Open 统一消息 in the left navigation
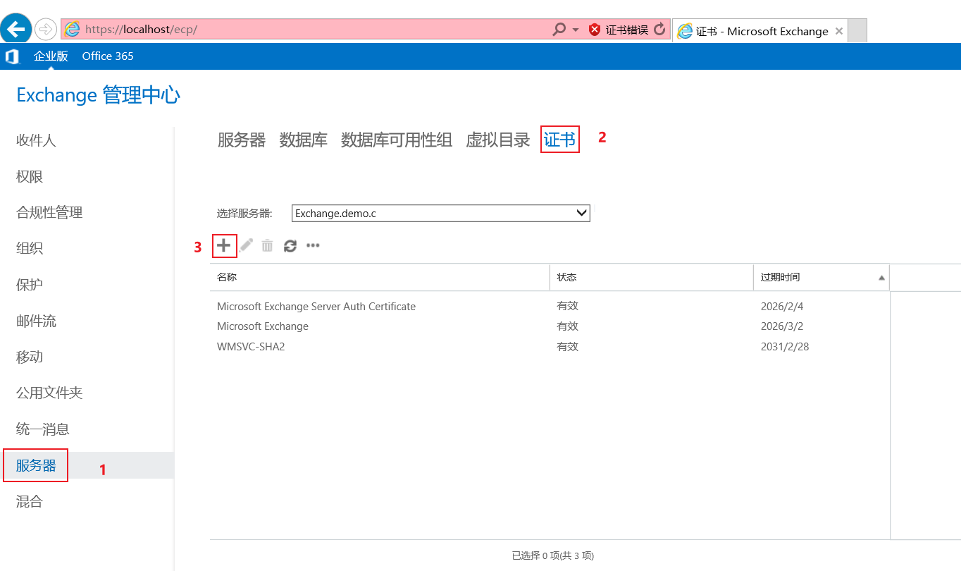The height and width of the screenshot is (571, 961). click(x=42, y=429)
